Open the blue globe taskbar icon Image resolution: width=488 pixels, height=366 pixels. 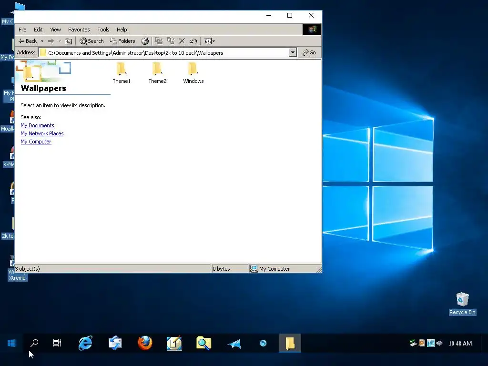click(x=263, y=343)
